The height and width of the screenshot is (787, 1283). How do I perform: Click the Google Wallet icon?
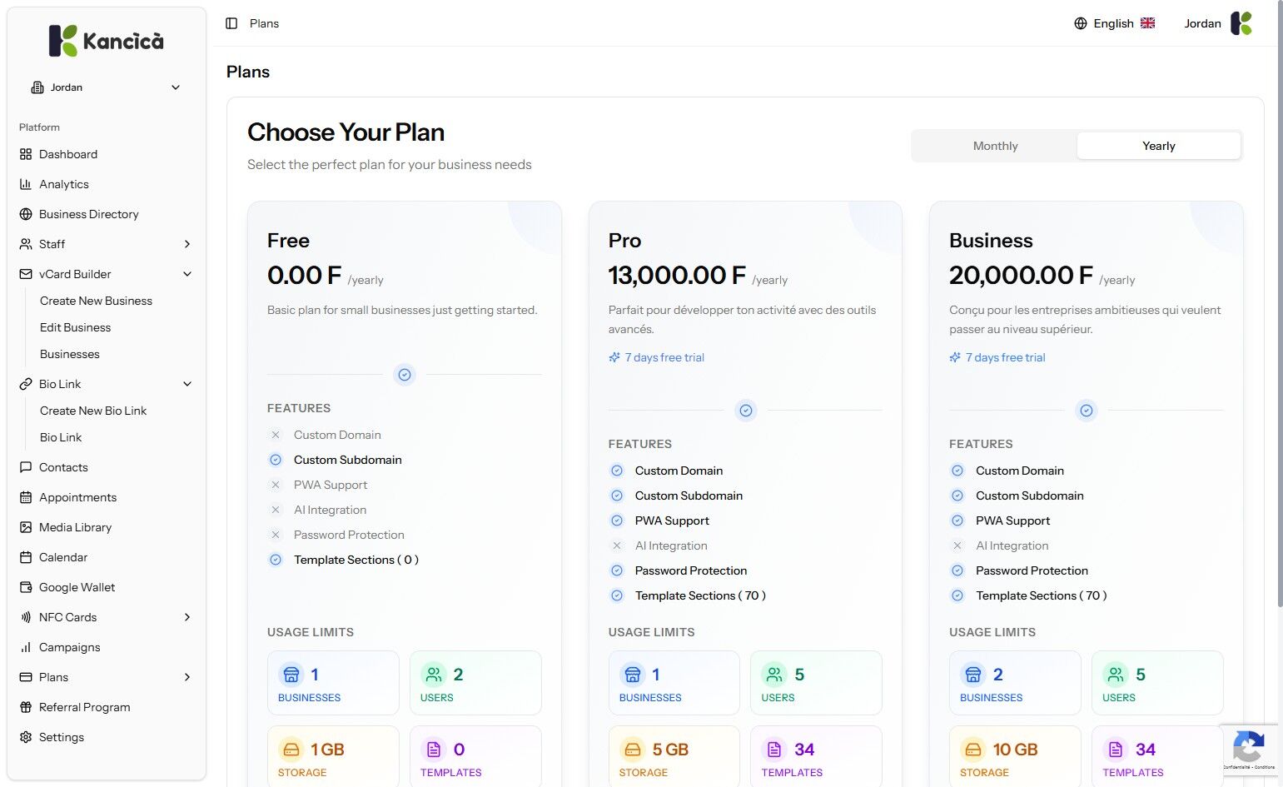26,587
